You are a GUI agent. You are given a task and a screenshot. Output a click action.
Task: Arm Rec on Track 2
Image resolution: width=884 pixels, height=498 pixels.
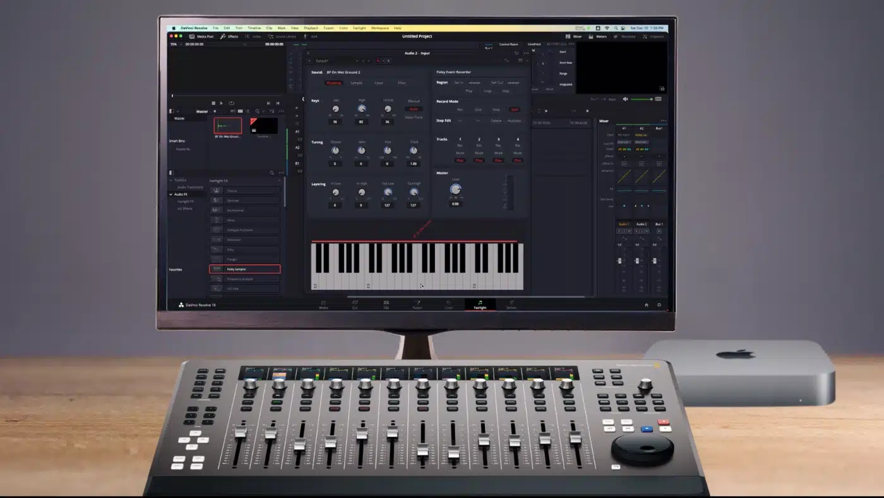click(479, 145)
